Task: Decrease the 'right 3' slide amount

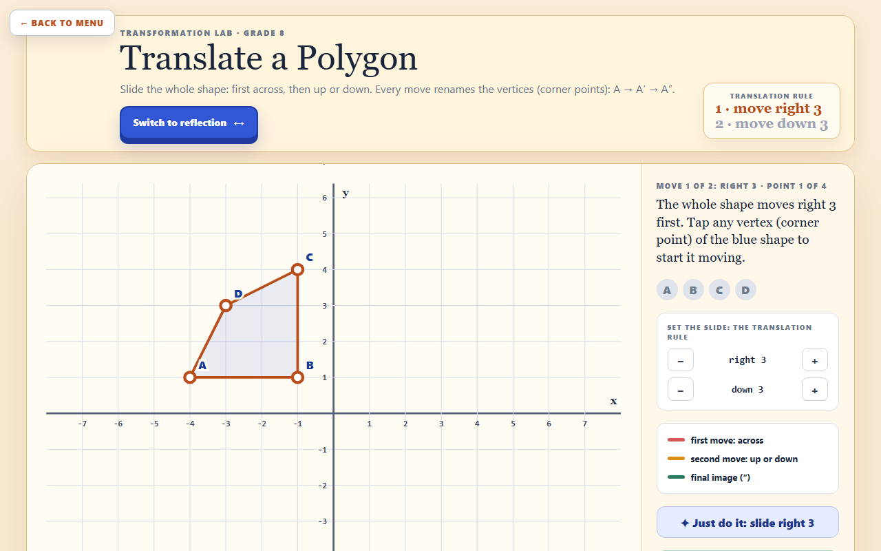Action: coord(681,360)
